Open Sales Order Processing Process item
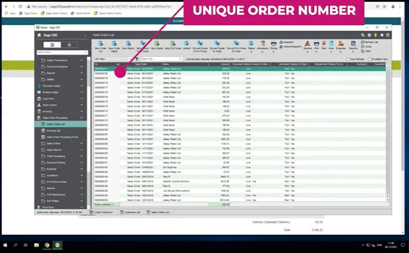Image resolution: width=409 pixels, height=253 pixels. coord(61,137)
